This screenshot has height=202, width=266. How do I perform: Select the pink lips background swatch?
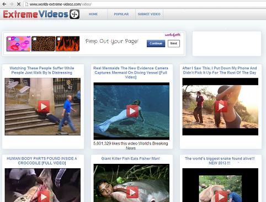pos(19,44)
